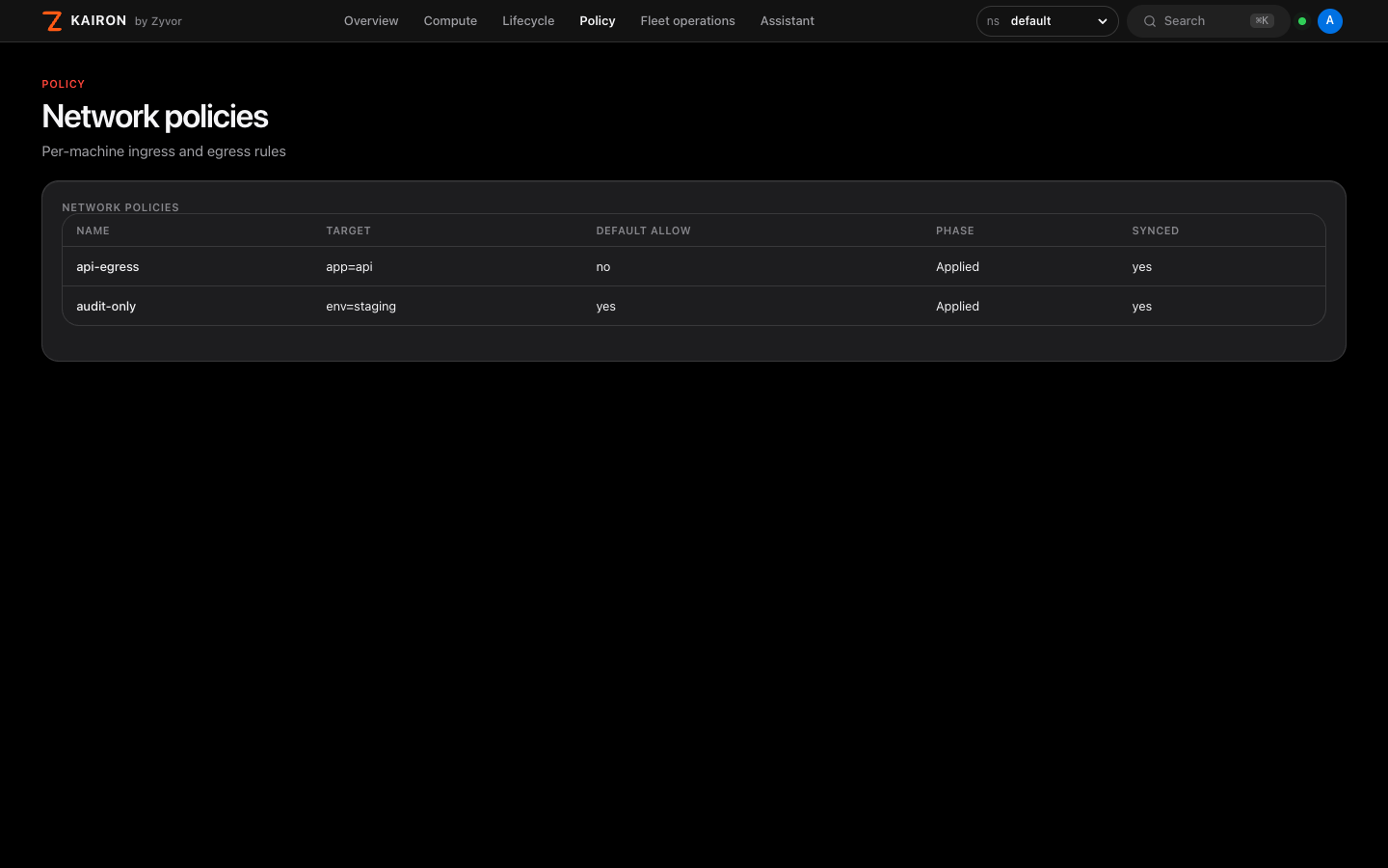
Task: Click the Kairon Z logo icon
Action: 53,21
